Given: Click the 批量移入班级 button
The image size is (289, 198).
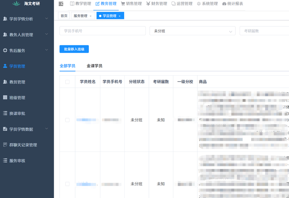Looking at the screenshot, I should tap(74, 49).
